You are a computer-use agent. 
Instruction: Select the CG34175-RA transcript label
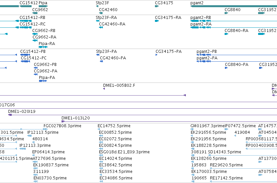tap(168, 18)
